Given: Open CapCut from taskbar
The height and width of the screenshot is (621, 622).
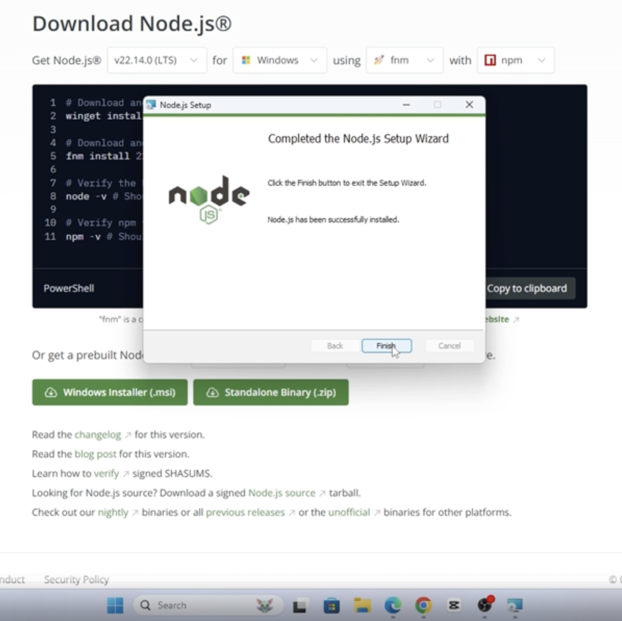Looking at the screenshot, I should point(454,606).
